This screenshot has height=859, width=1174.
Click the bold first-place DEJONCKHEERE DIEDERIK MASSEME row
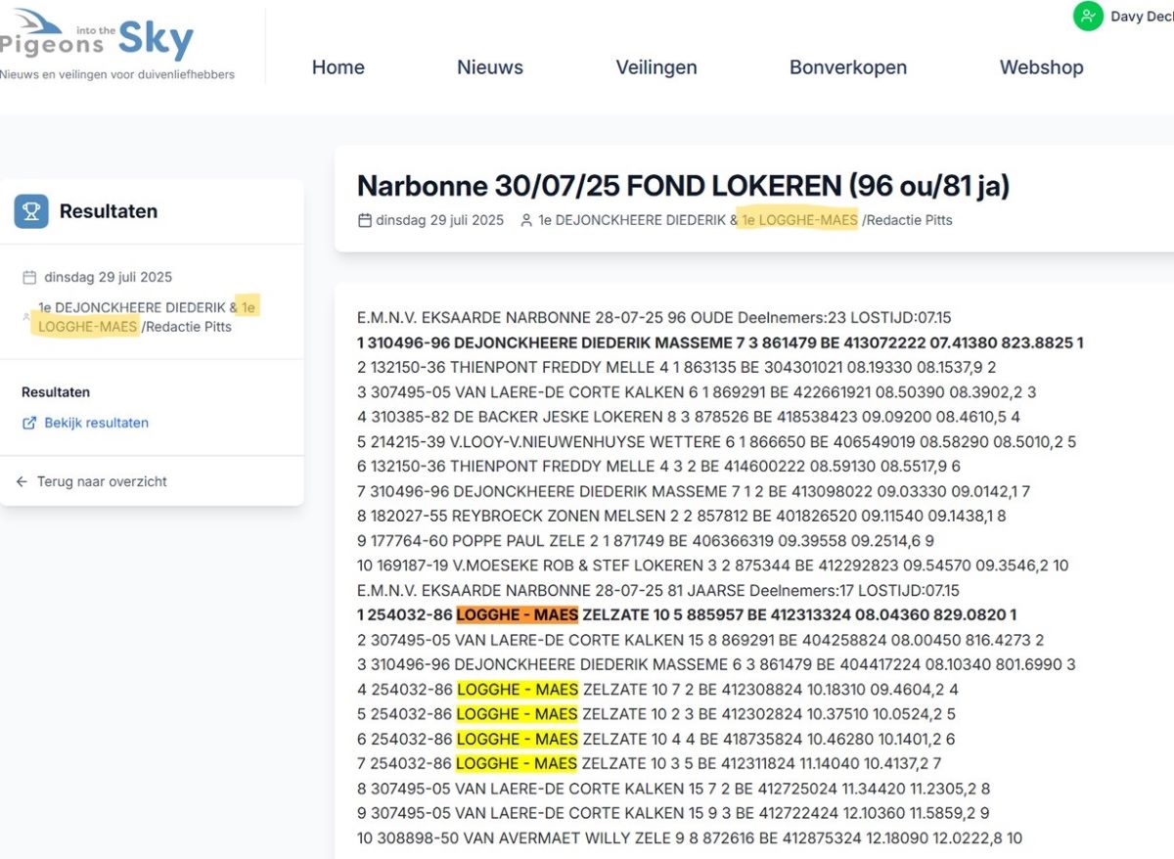(720, 343)
